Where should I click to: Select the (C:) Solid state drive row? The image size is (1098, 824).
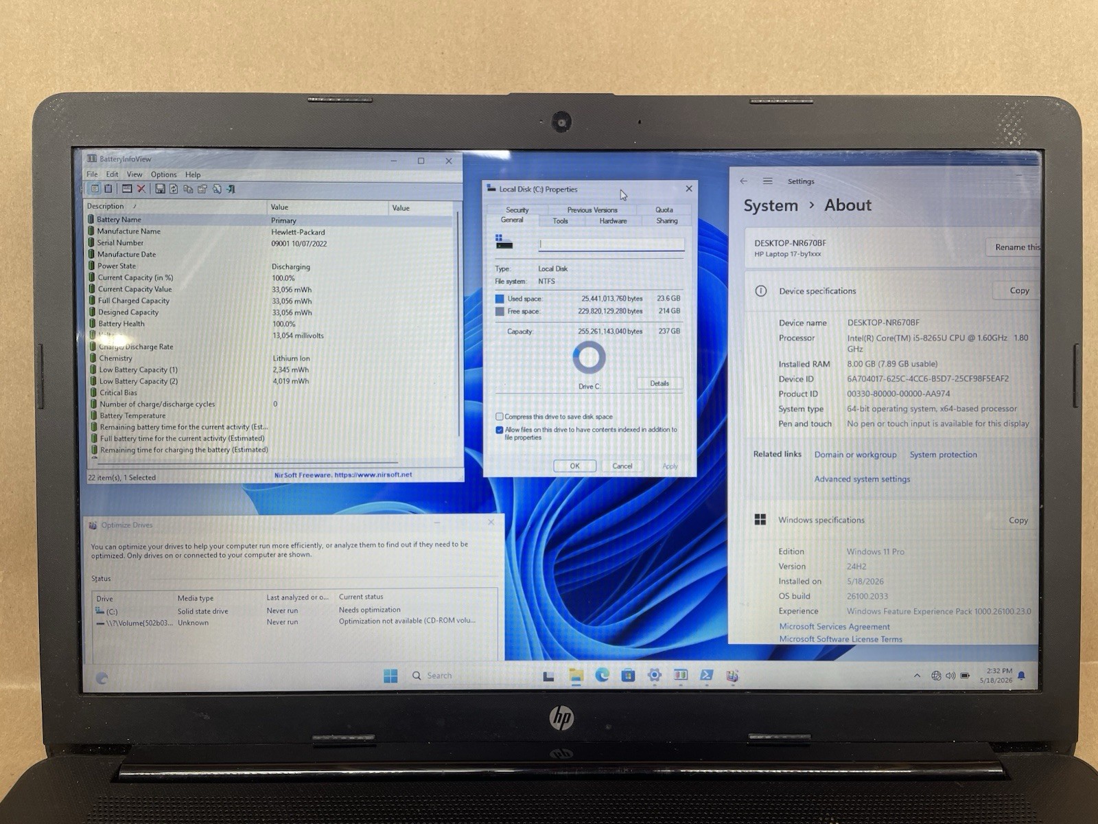(295, 610)
